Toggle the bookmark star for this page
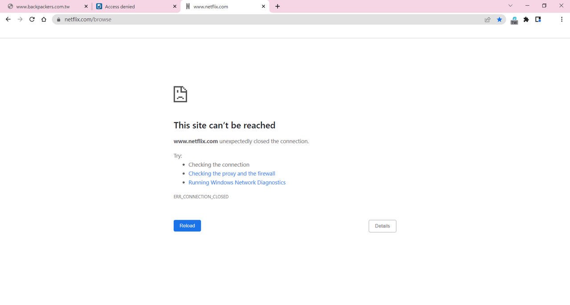The height and width of the screenshot is (305, 570). pos(499,19)
